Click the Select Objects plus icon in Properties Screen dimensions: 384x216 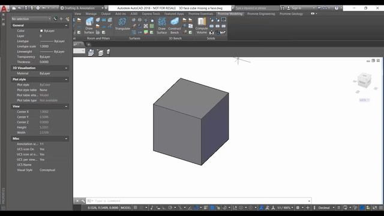[x=61, y=19]
